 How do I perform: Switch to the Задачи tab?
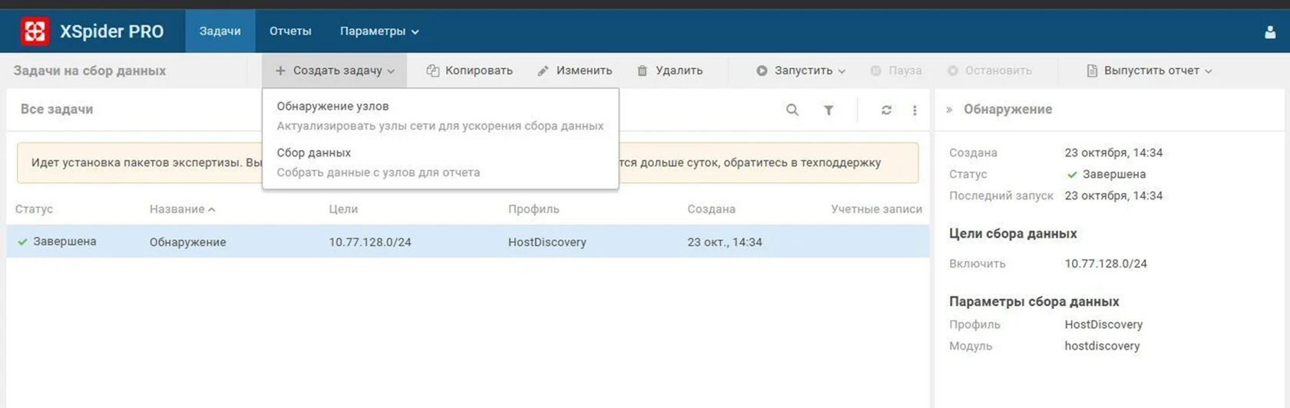[220, 31]
